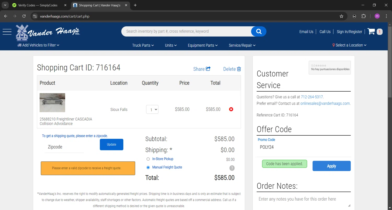Click the Call Us link

pyautogui.click(x=325, y=32)
